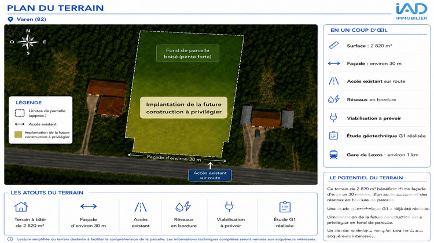Viewport: 434px width, 243px height.
Task: Click the Limites de parcelle (approx.) legend entry
Action: tap(47, 113)
